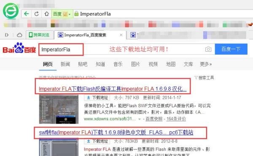This screenshot has width=253, height=156.
Task: Click the green lock security icon
Action: coord(76,14)
